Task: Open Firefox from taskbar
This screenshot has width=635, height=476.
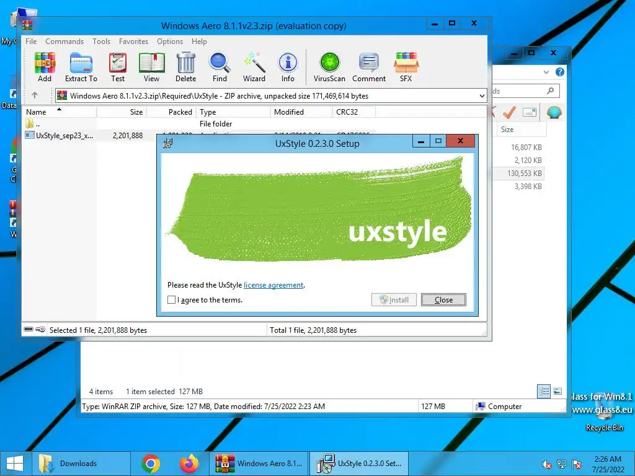Action: click(189, 464)
